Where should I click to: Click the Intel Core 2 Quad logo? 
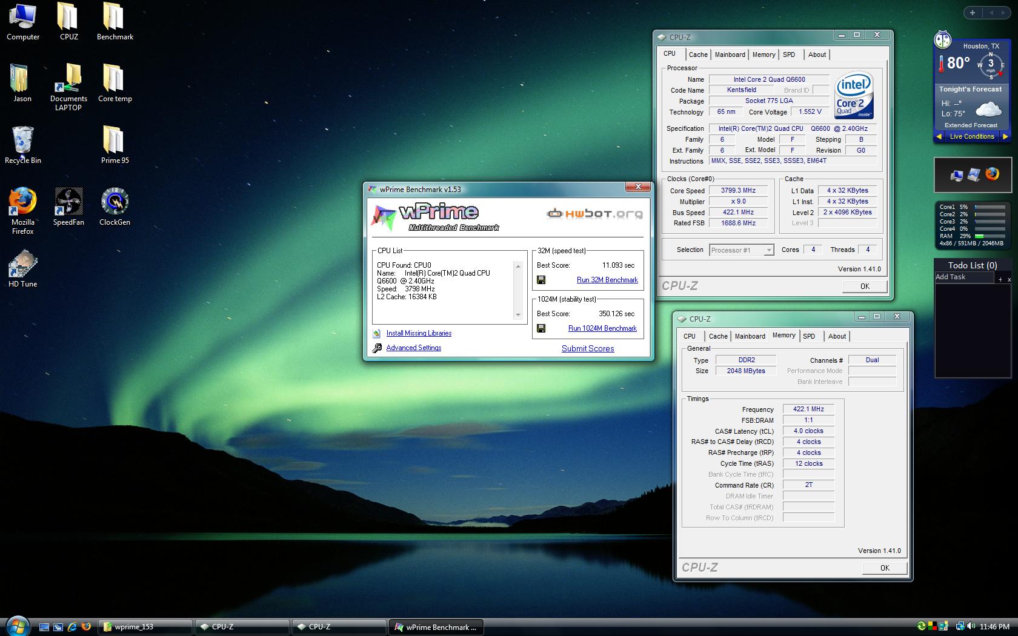click(x=854, y=96)
